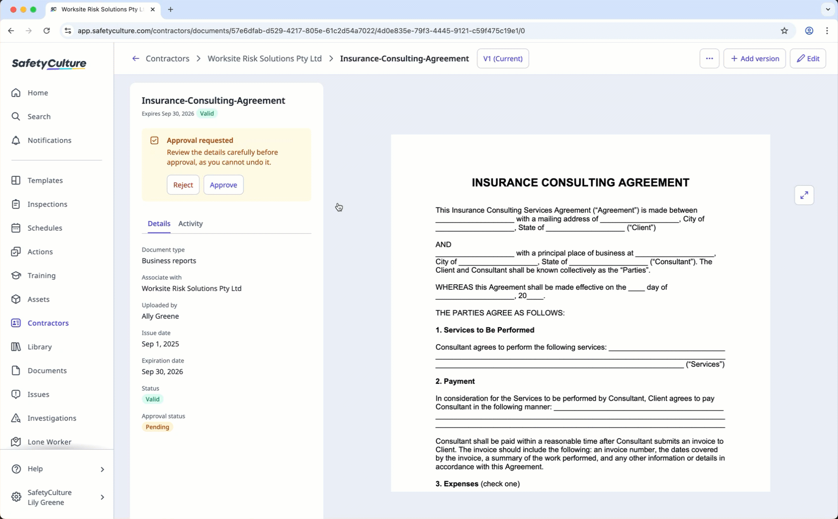Click the 'Business reports' document type value
Screen dimensions: 838x519
pyautogui.click(x=169, y=260)
